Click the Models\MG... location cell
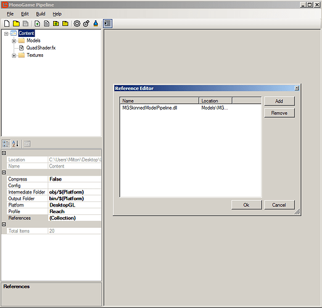Screen dimensions: 322x308 [x=215, y=108]
